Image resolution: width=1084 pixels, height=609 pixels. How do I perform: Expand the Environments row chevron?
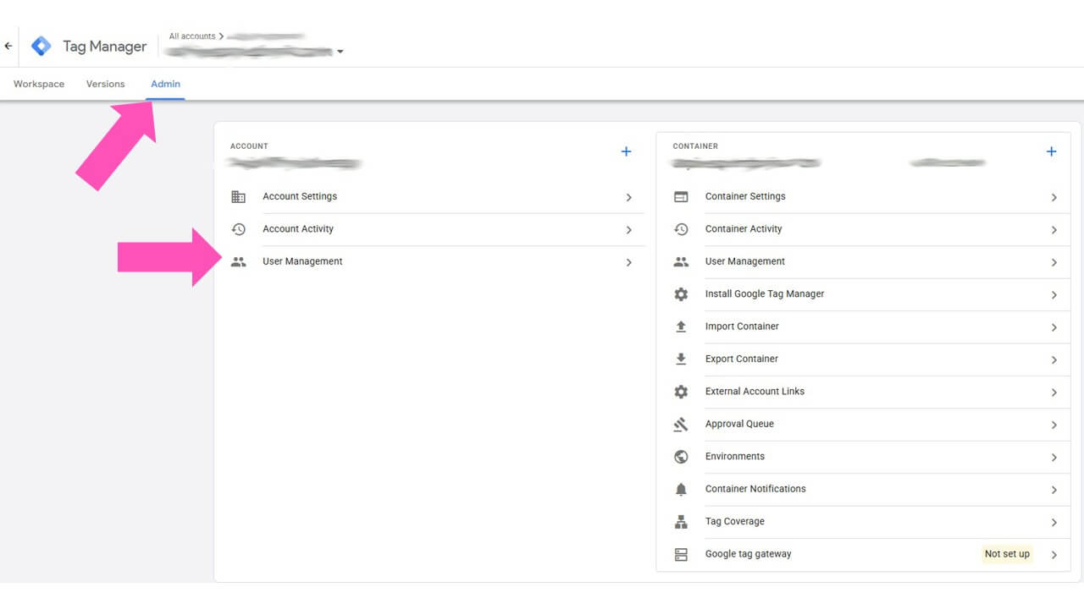1054,458
